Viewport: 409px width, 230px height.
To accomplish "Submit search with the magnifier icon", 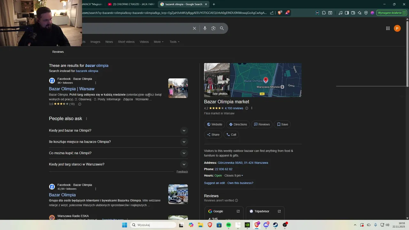I will pos(222,28).
